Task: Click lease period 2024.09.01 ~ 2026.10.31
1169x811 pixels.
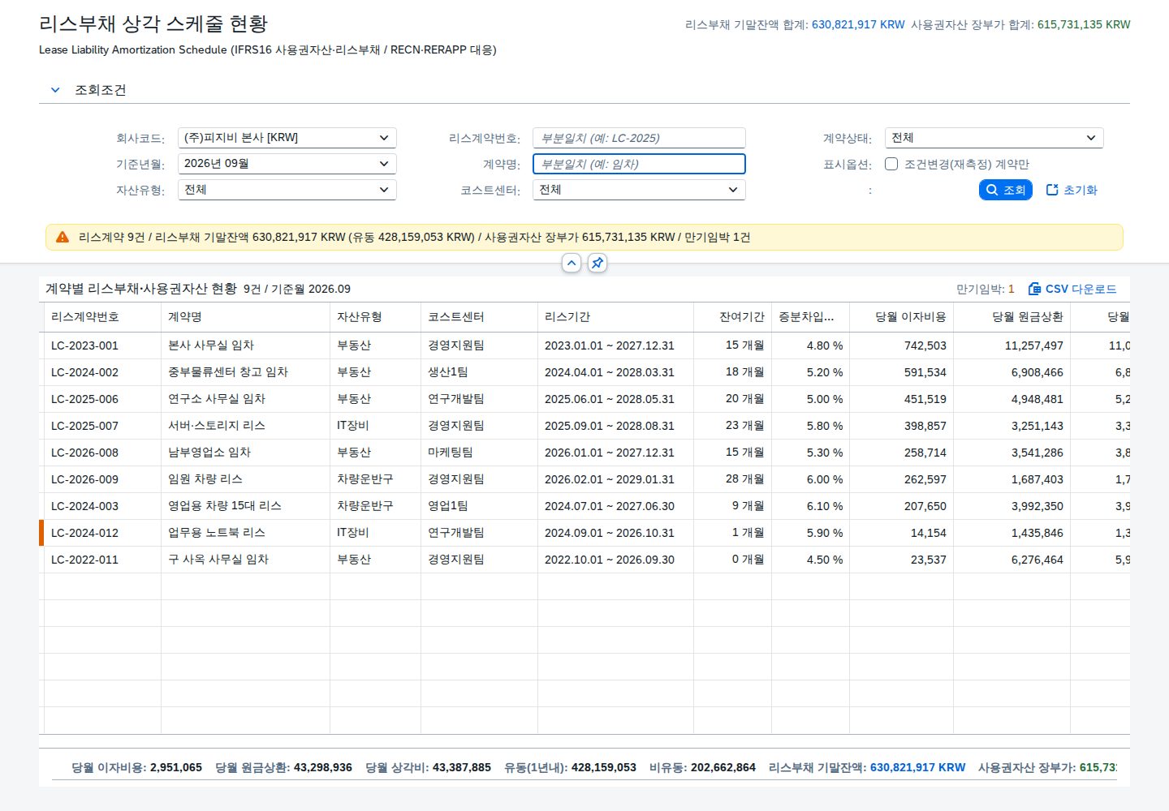Action: (x=610, y=533)
